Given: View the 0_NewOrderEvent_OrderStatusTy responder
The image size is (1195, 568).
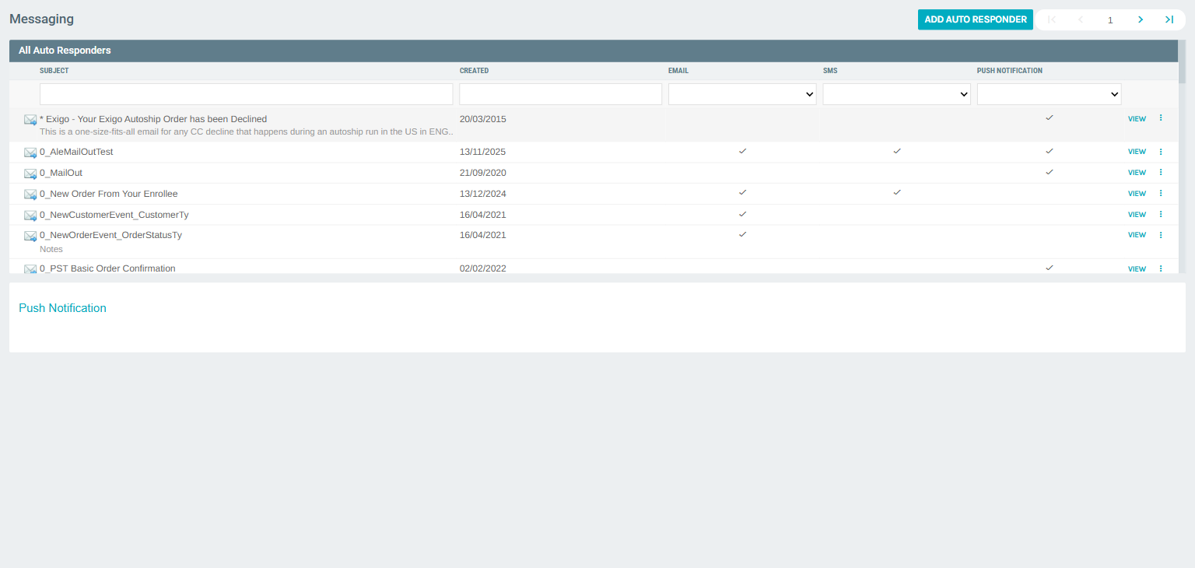Looking at the screenshot, I should click(1137, 235).
